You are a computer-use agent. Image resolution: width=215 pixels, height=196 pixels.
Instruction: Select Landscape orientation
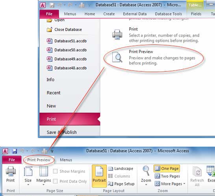pos(120,168)
